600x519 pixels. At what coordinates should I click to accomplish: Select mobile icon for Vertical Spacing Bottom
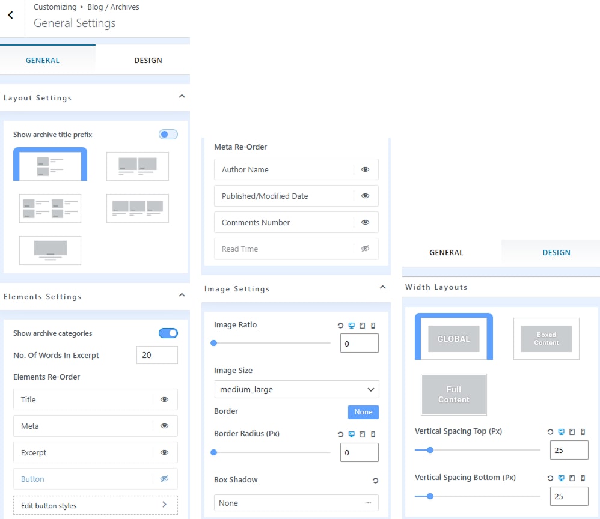pos(583,478)
